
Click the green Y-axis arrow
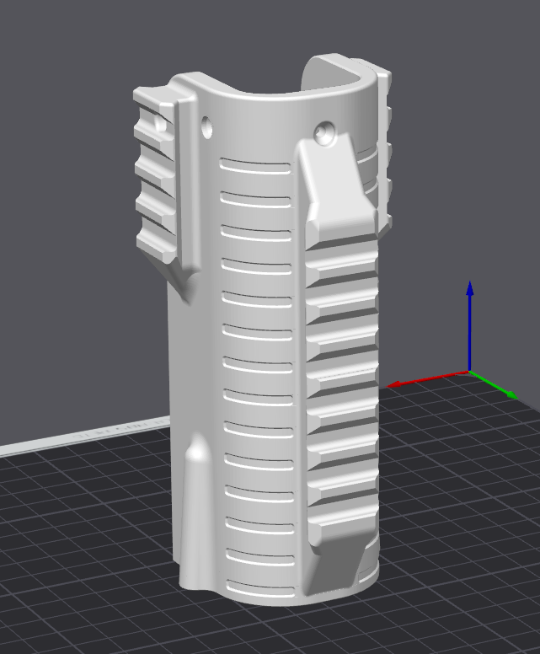click(x=495, y=383)
